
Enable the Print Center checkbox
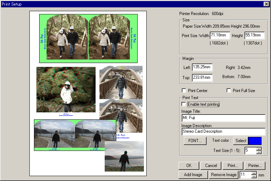[x=184, y=91]
